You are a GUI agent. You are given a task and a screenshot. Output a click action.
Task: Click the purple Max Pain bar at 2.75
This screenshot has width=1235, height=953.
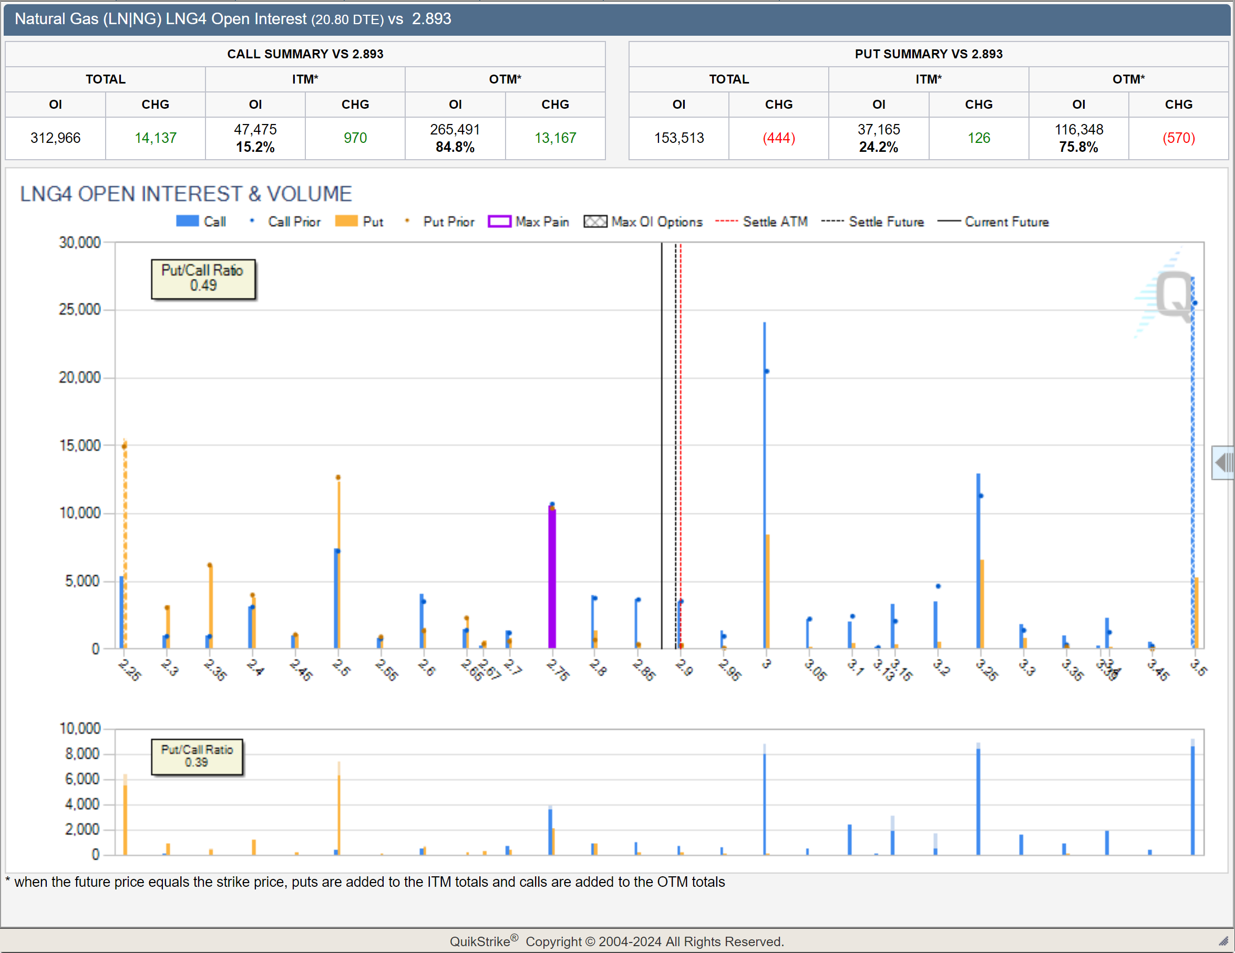click(x=552, y=576)
